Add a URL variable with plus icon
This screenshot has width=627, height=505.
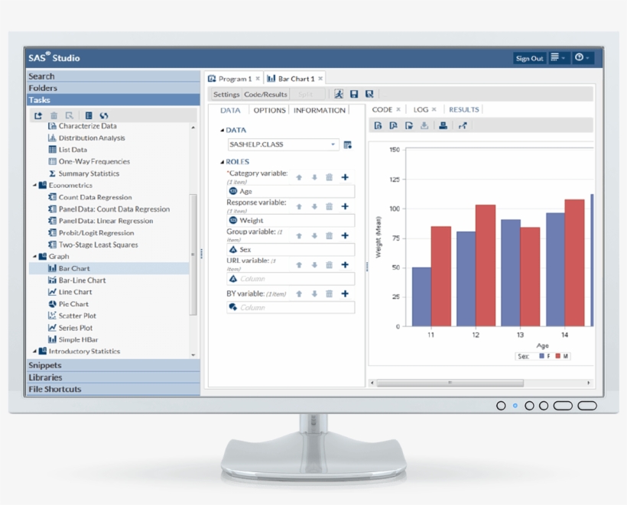[x=345, y=265]
